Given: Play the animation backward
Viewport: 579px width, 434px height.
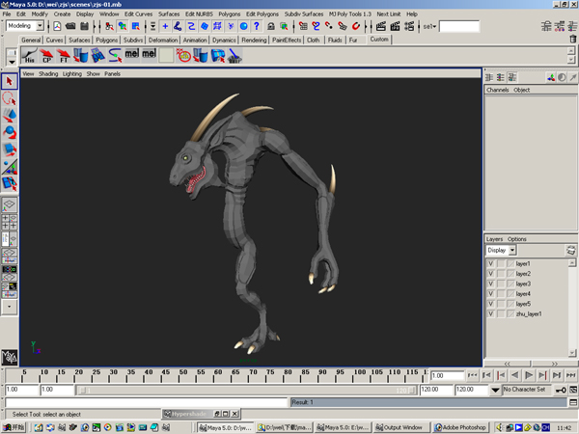Looking at the screenshot, I should coord(514,375).
